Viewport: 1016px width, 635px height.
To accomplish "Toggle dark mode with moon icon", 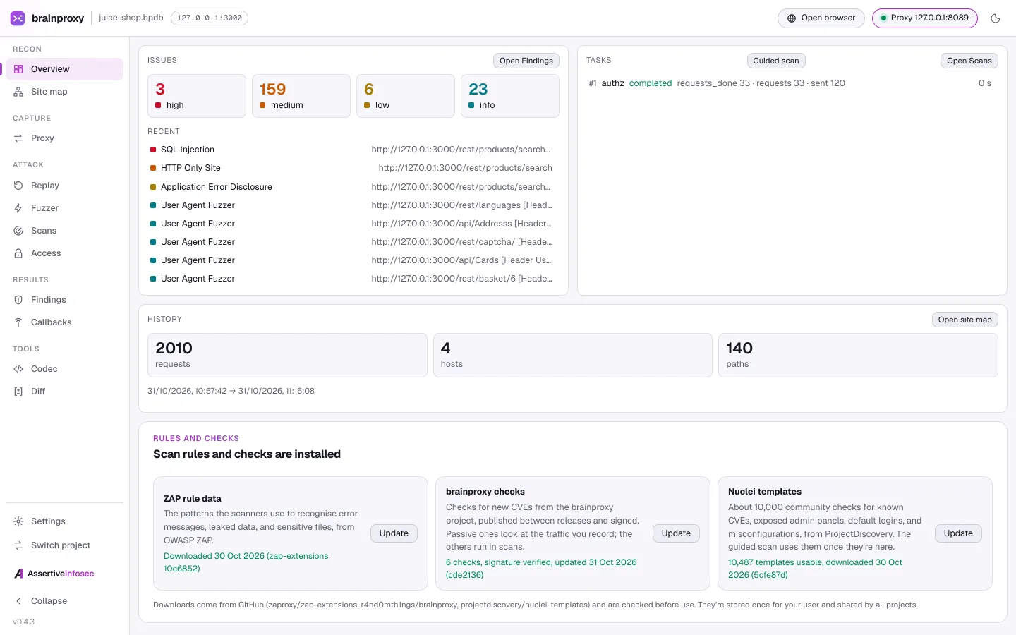I will tap(996, 18).
